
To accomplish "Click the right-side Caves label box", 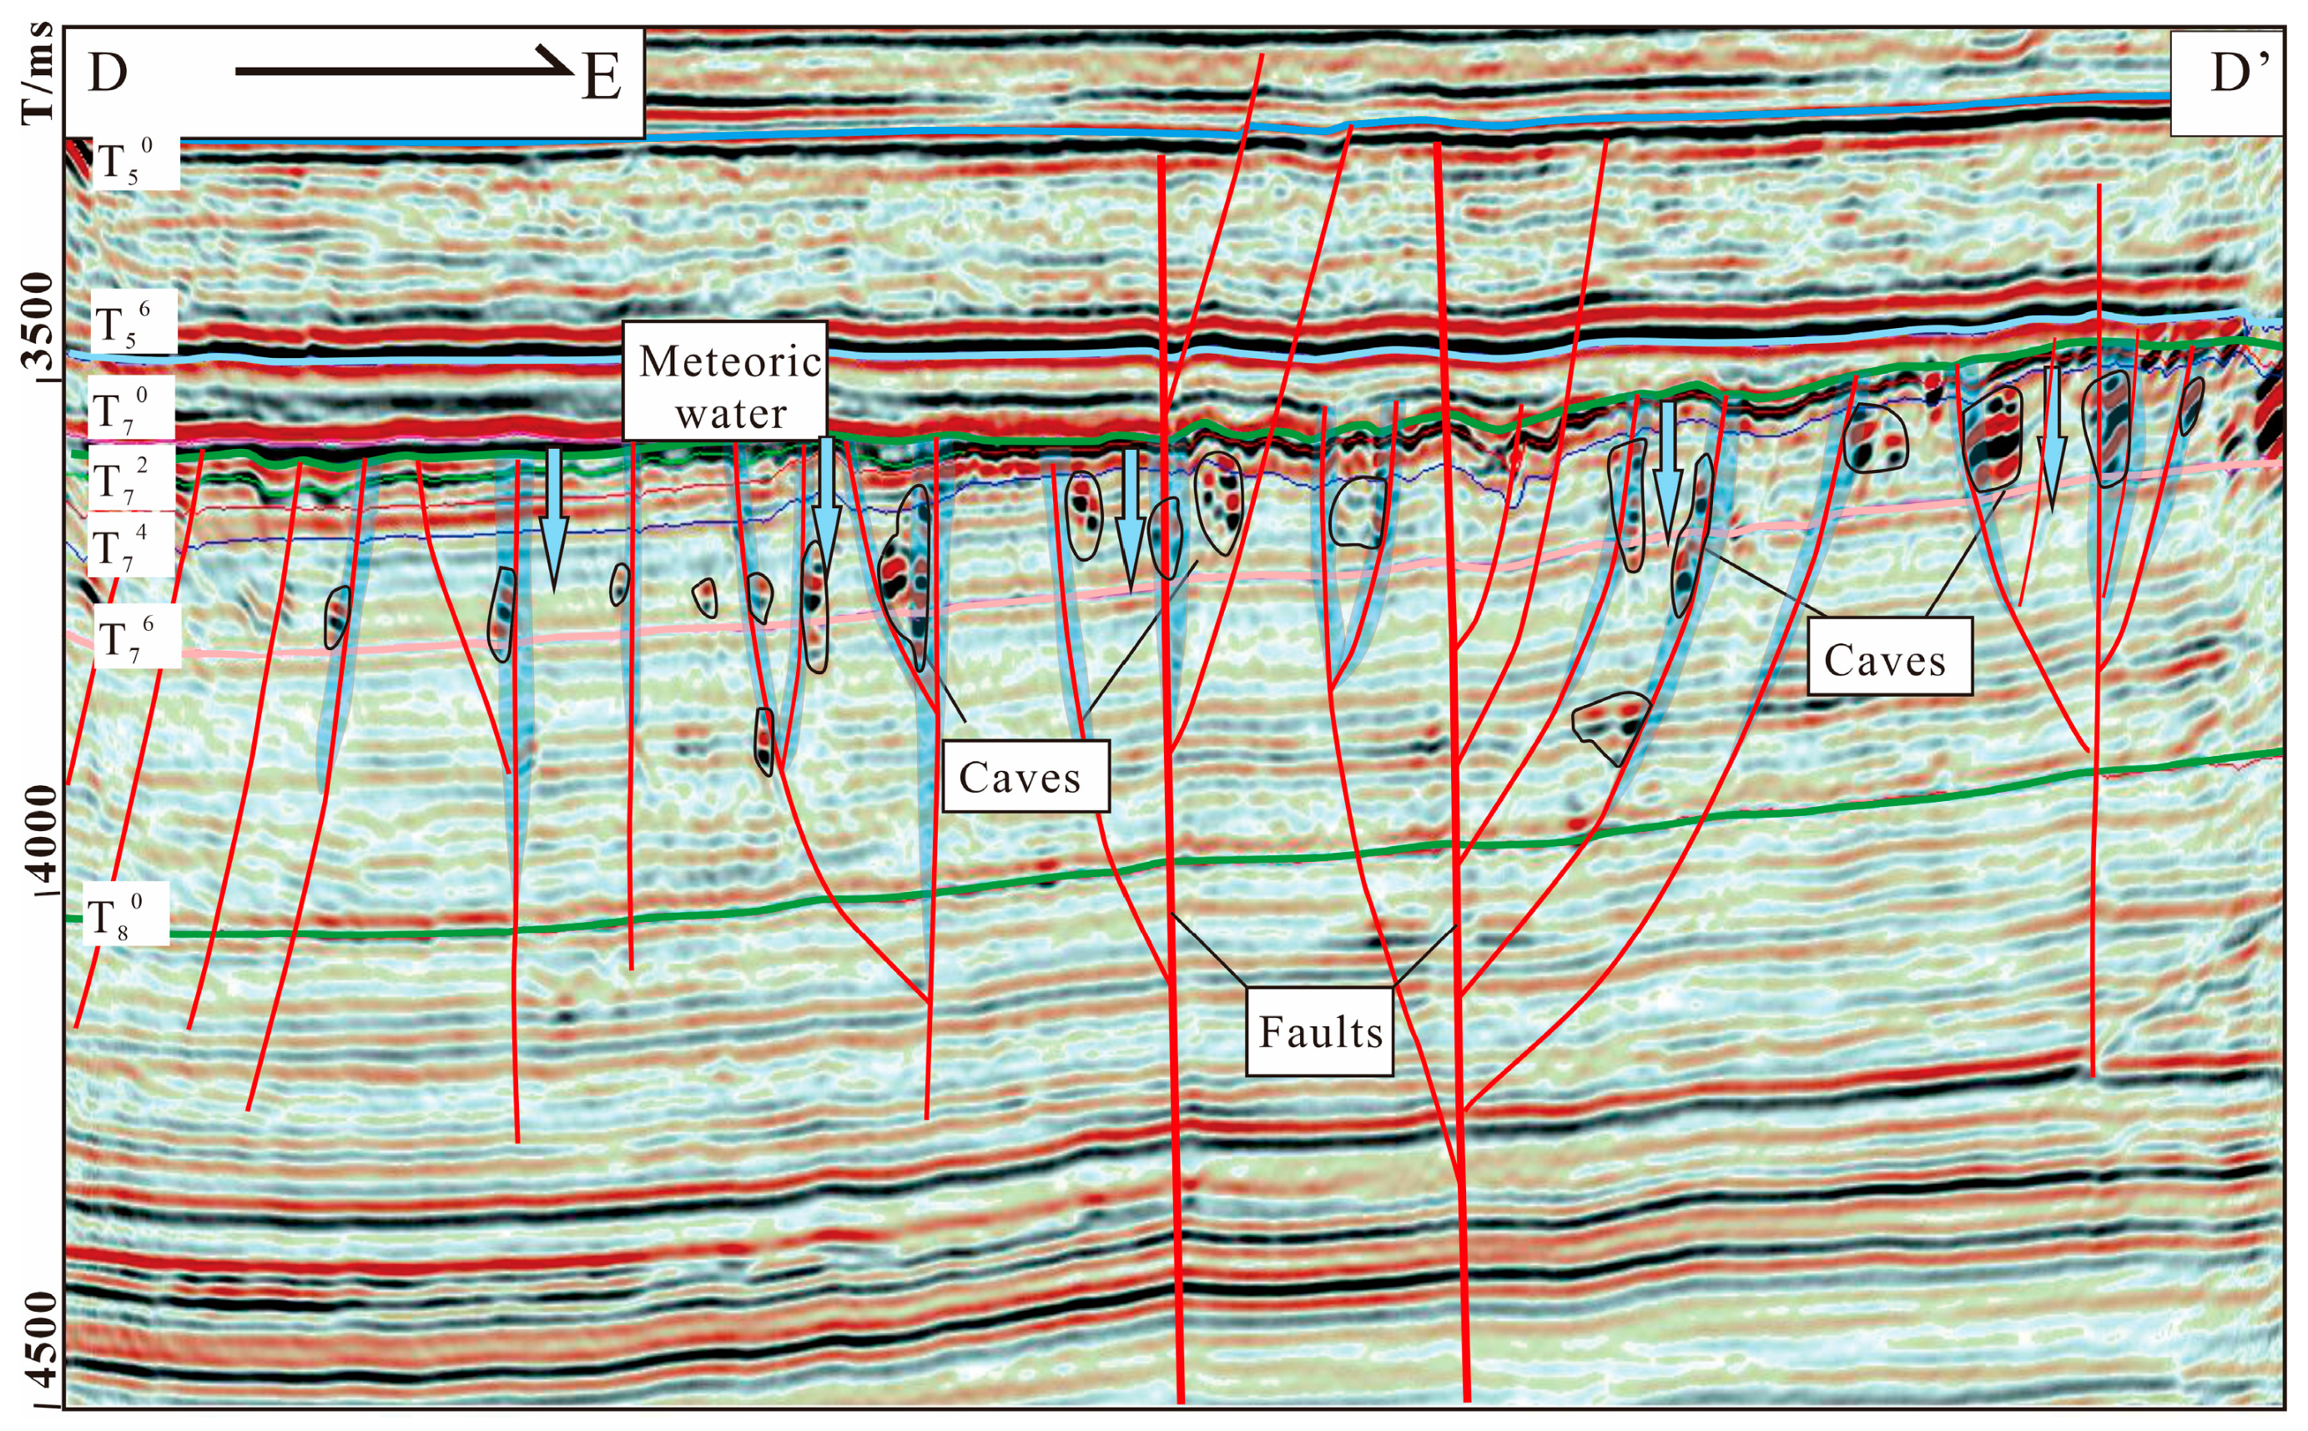I will [x=1889, y=658].
